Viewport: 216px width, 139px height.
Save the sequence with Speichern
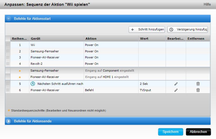(170, 132)
